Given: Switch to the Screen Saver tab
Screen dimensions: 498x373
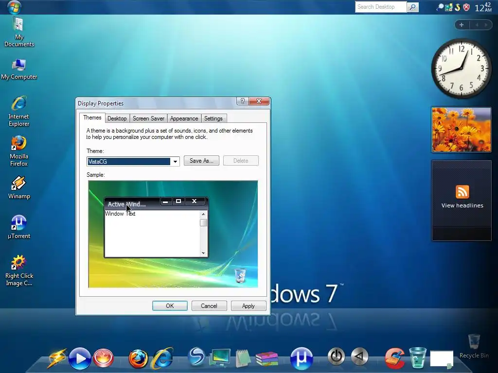Looking at the screenshot, I should [x=148, y=119].
